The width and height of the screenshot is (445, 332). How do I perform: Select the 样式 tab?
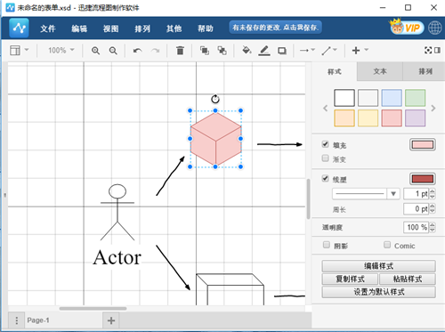[x=335, y=71]
